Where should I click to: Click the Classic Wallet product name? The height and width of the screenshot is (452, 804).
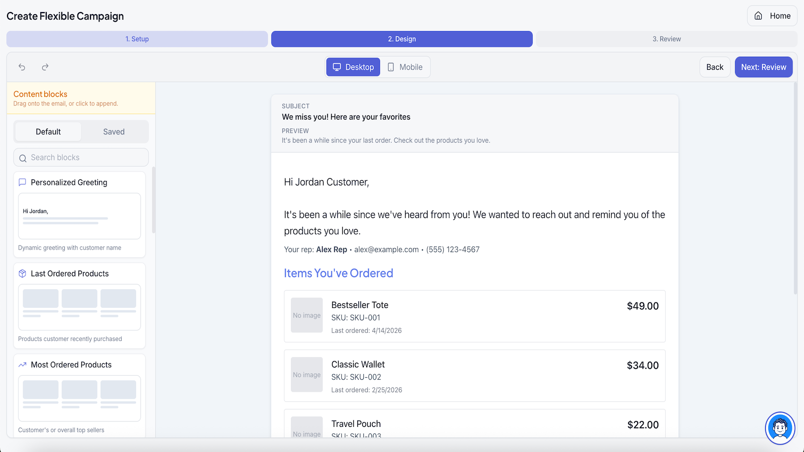point(358,365)
